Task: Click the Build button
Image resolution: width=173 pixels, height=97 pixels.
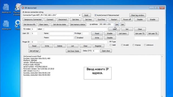Action: (86, 15)
